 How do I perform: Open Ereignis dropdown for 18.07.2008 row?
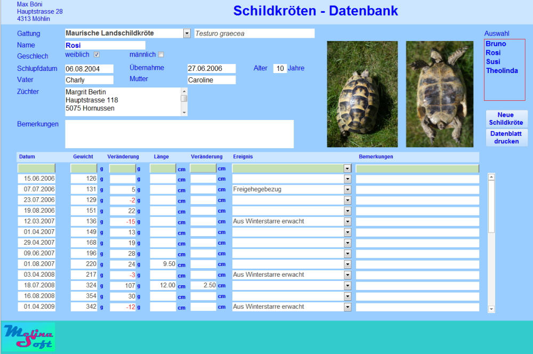[347, 286]
